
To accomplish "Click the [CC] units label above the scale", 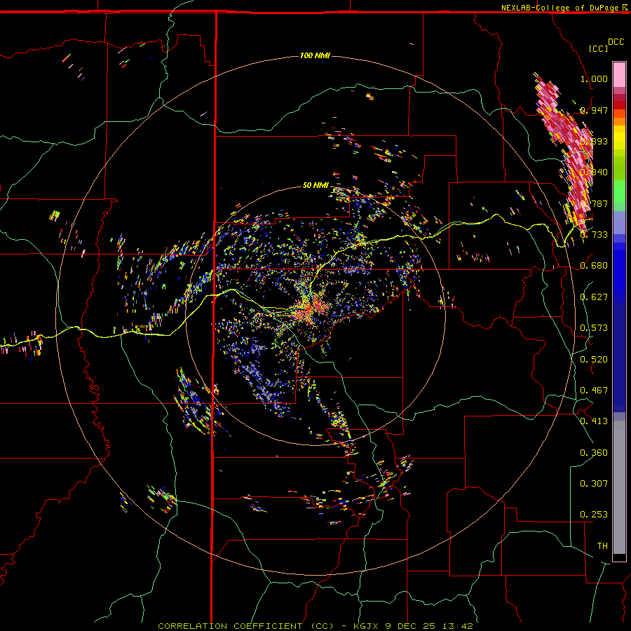I will click(598, 48).
